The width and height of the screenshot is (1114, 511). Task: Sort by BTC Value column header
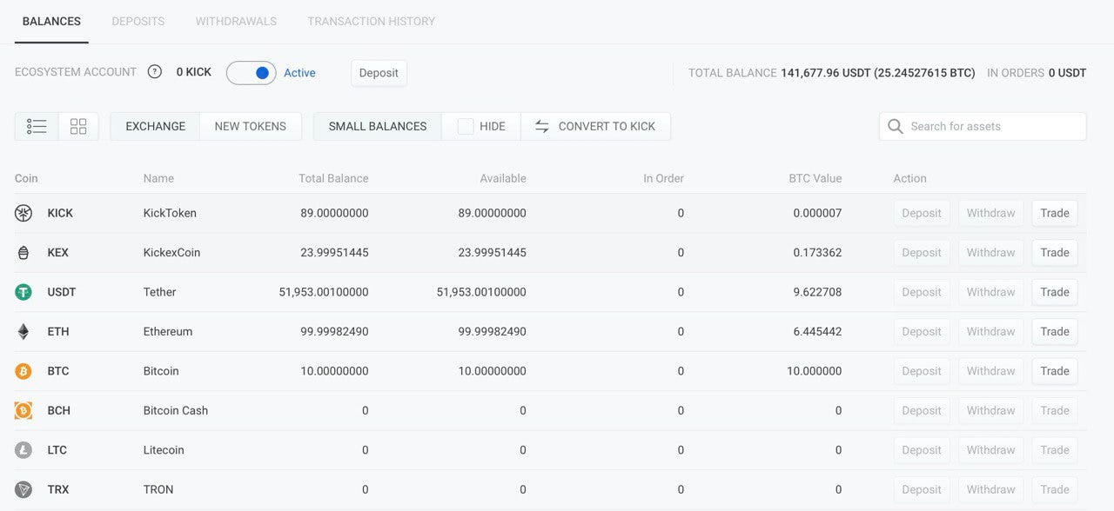[x=815, y=178]
